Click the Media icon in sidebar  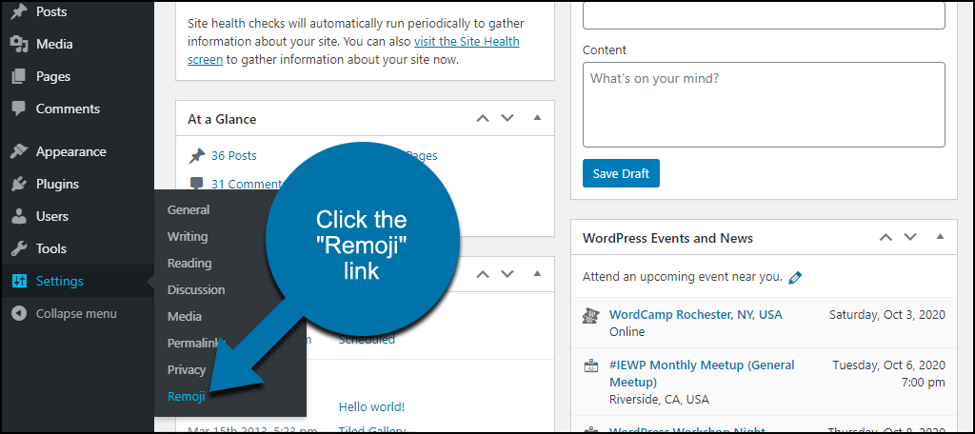18,44
